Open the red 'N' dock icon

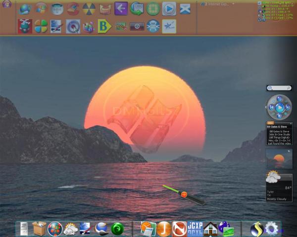point(179,229)
